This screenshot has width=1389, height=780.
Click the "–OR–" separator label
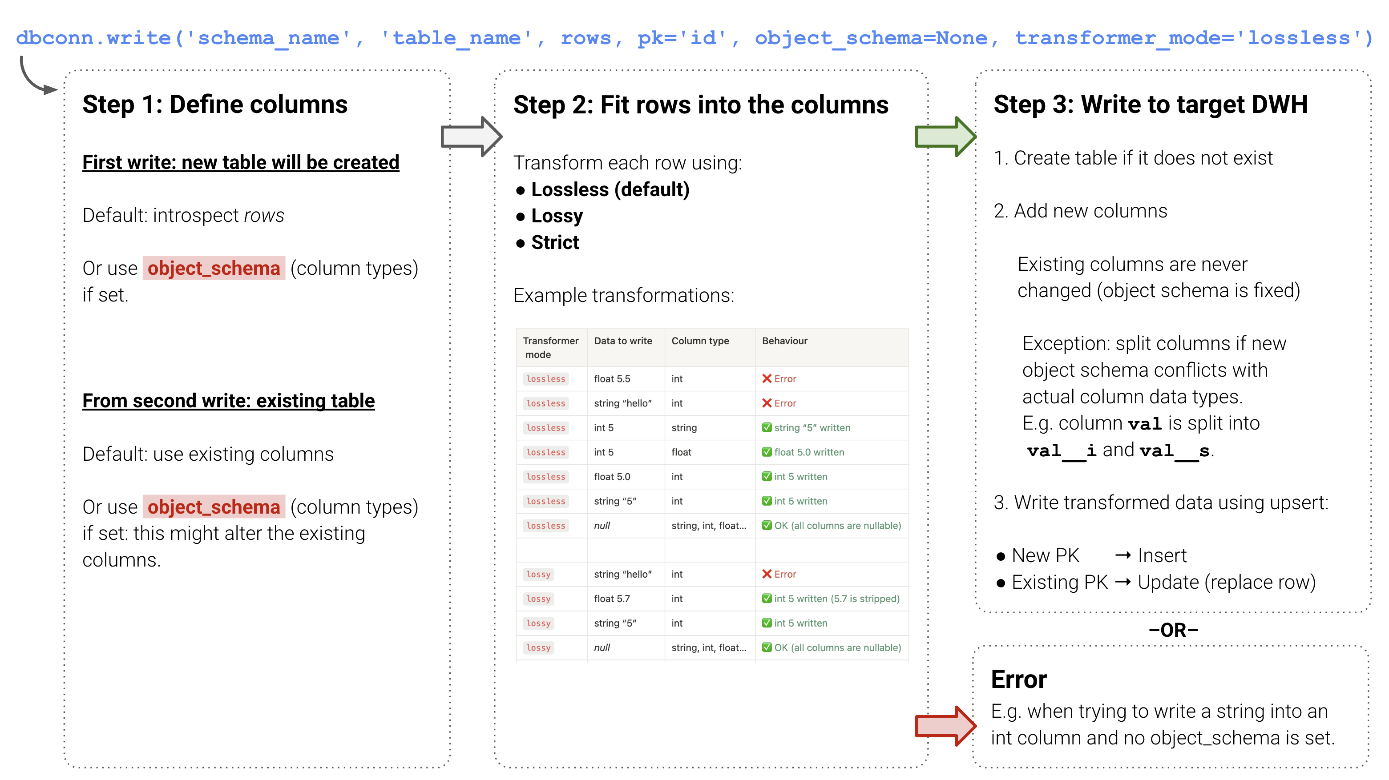(x=1173, y=630)
